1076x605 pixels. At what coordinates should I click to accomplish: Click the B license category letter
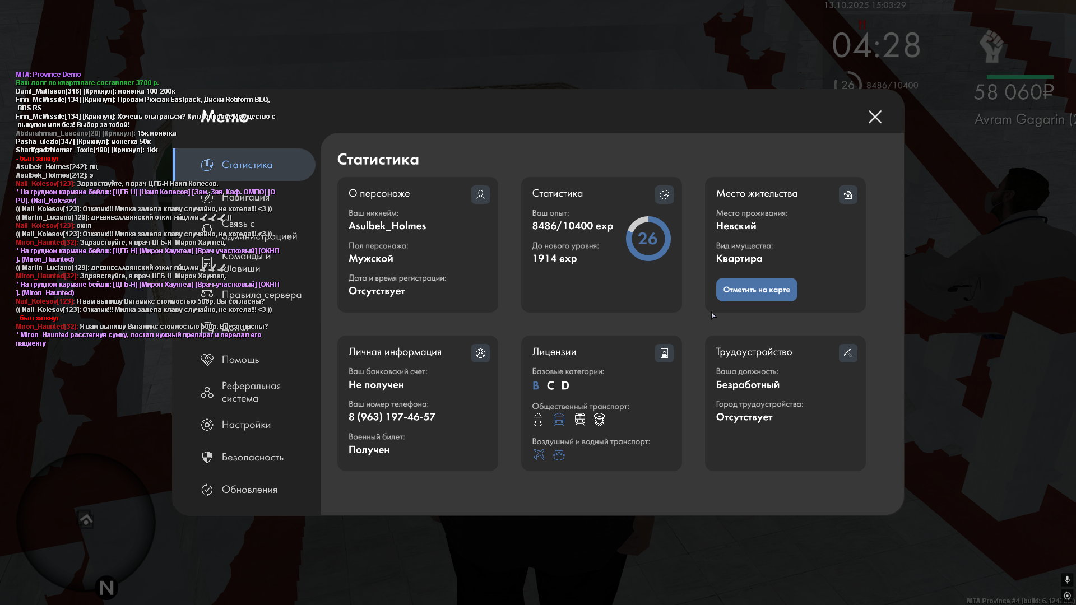536,385
